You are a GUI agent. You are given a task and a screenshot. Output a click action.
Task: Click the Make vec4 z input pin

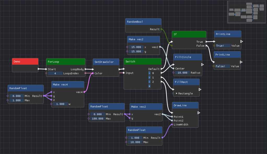pos(51,100)
